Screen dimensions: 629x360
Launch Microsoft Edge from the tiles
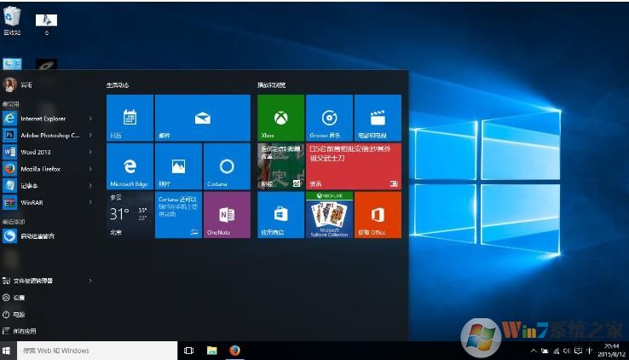coord(130,166)
